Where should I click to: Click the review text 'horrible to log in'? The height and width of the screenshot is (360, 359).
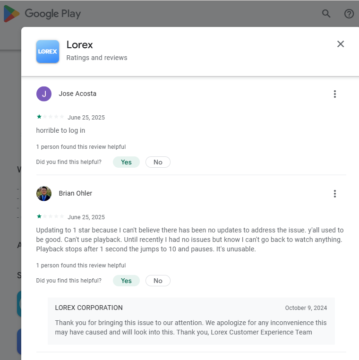pos(60,130)
